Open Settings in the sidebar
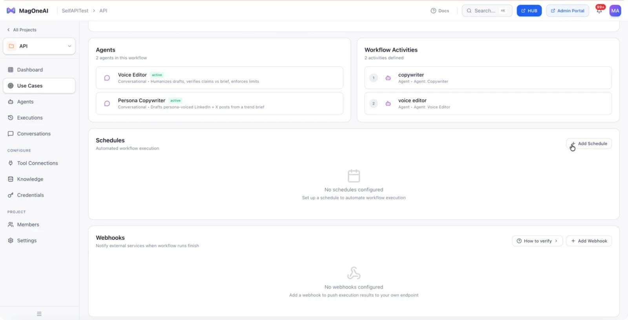628x320 pixels. pos(39,240)
